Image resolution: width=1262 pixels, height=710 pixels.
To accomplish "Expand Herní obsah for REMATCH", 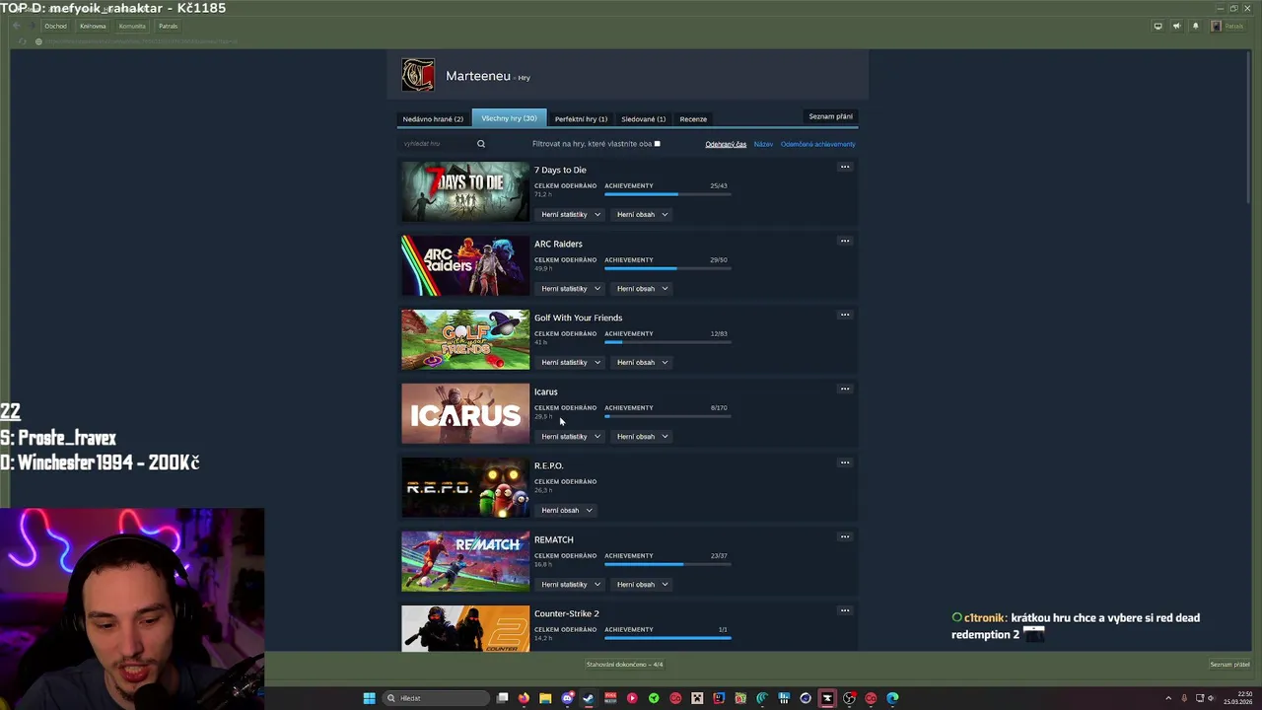I will (x=642, y=584).
